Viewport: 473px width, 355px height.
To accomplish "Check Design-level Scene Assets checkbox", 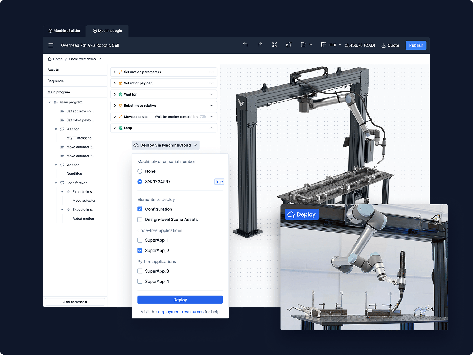I will point(140,220).
